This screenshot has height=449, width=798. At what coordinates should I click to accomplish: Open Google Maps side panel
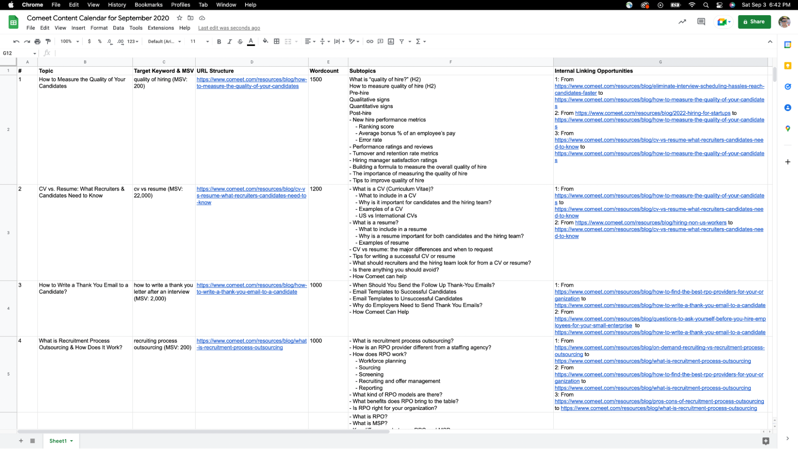click(x=788, y=129)
